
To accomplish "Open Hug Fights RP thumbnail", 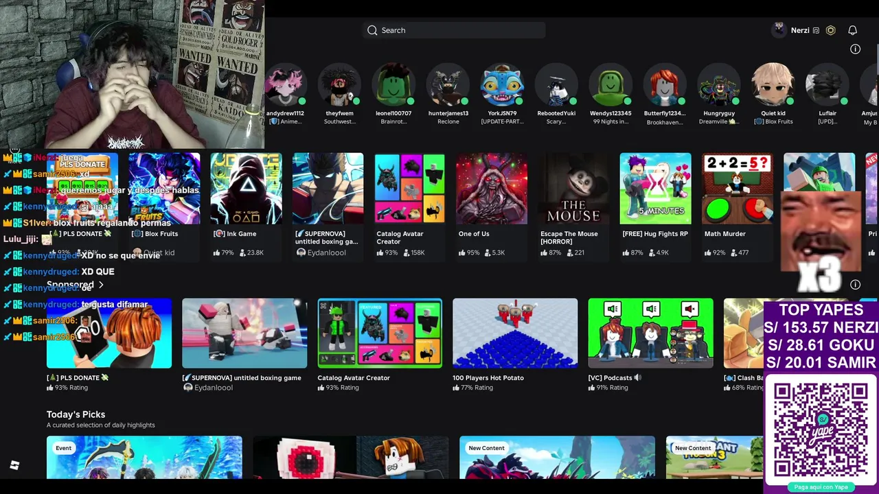I will pyautogui.click(x=655, y=189).
